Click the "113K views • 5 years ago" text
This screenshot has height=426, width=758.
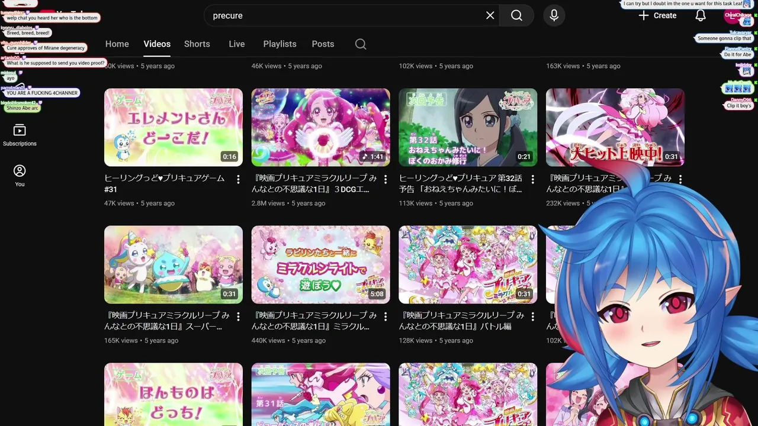pos(436,203)
